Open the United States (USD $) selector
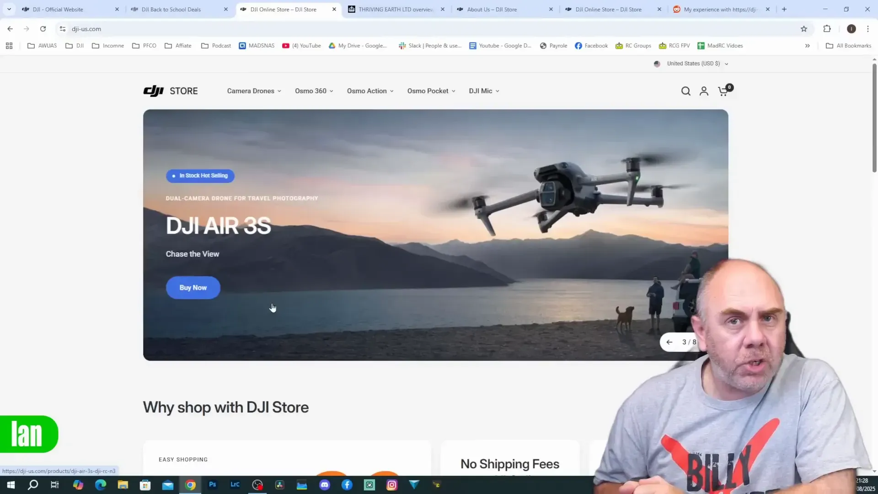This screenshot has height=494, width=878. pos(691,64)
